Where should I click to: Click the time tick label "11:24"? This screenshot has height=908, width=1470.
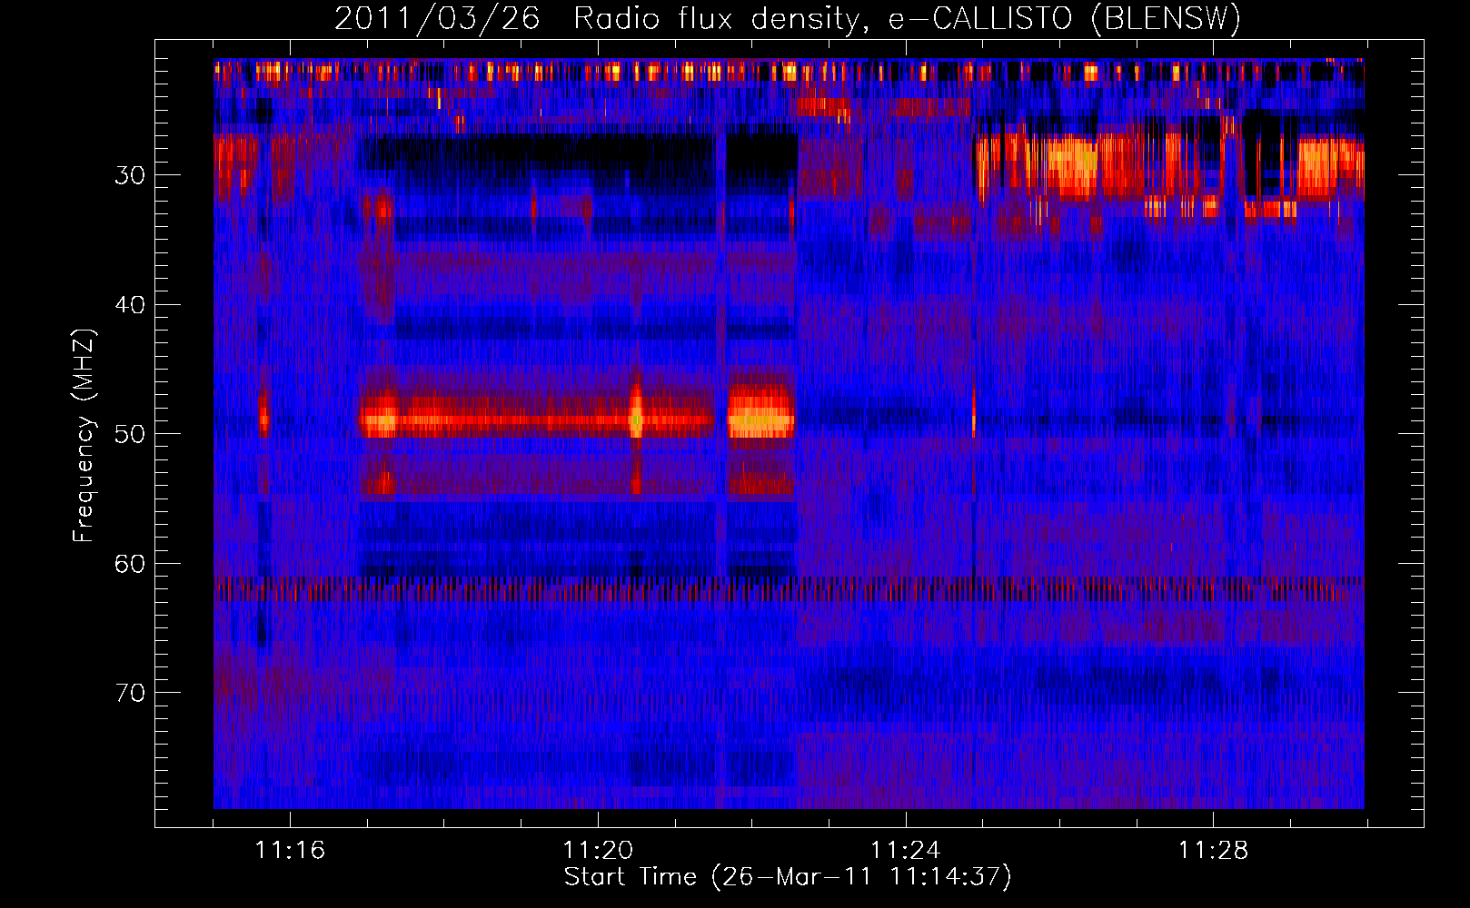pyautogui.click(x=906, y=851)
